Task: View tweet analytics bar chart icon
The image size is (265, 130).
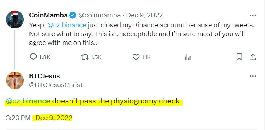Action: click(x=187, y=57)
